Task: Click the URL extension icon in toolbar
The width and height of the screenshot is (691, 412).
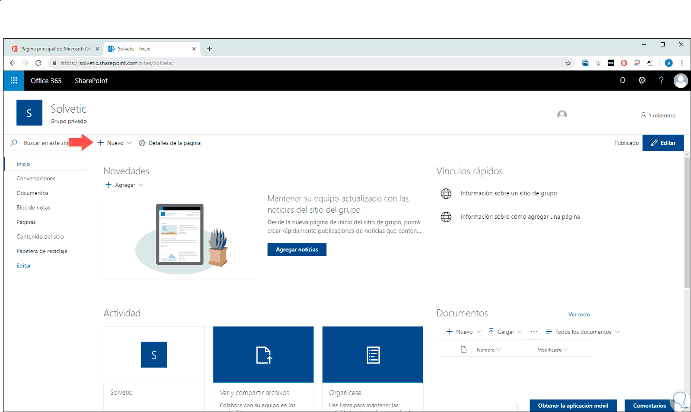Action: (611, 63)
